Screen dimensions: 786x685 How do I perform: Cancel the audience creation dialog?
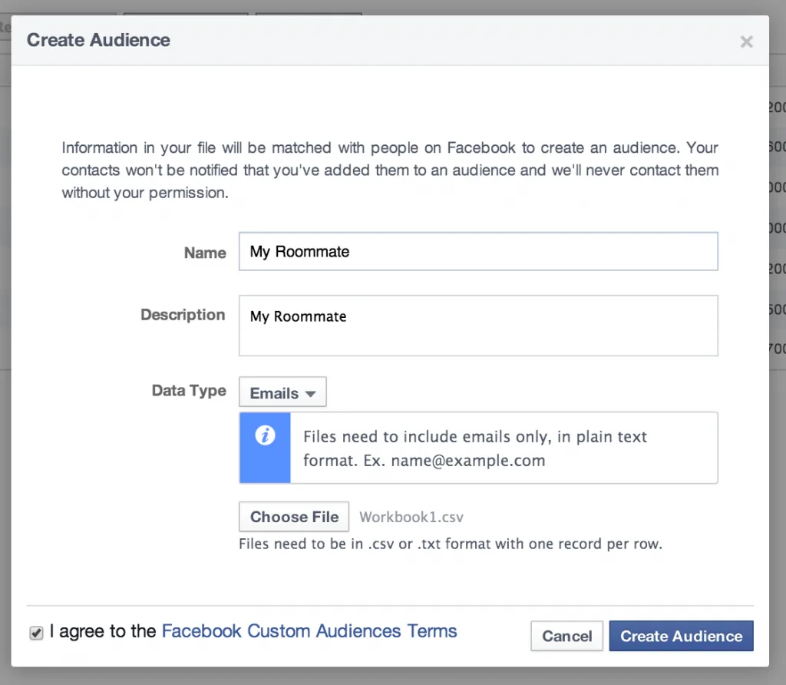[x=566, y=636]
